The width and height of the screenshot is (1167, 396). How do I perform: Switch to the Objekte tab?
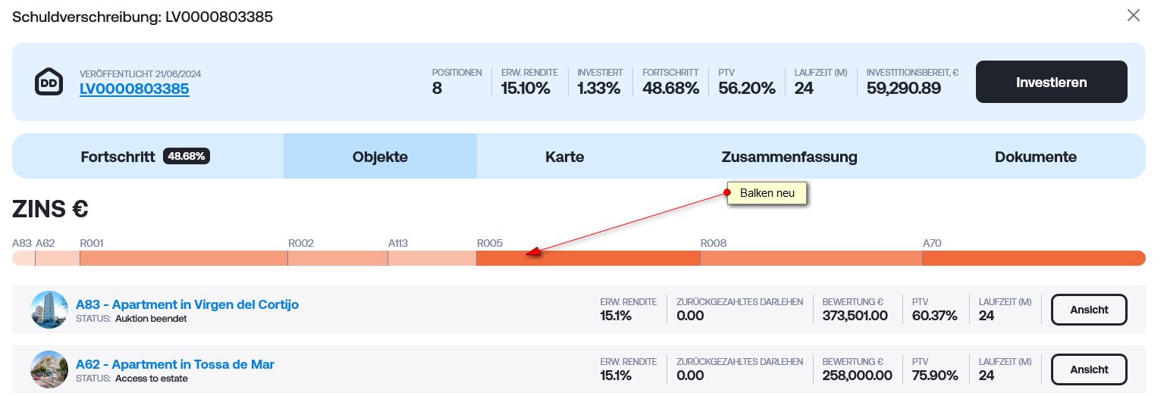380,157
